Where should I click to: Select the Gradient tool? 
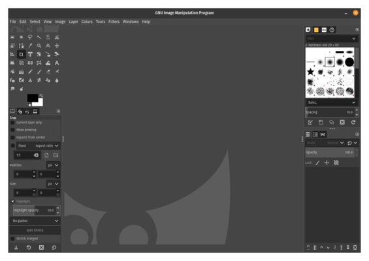21,72
